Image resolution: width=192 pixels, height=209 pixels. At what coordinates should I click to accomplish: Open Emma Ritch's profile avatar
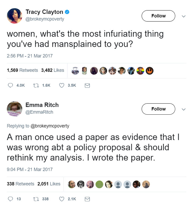[x=15, y=109]
